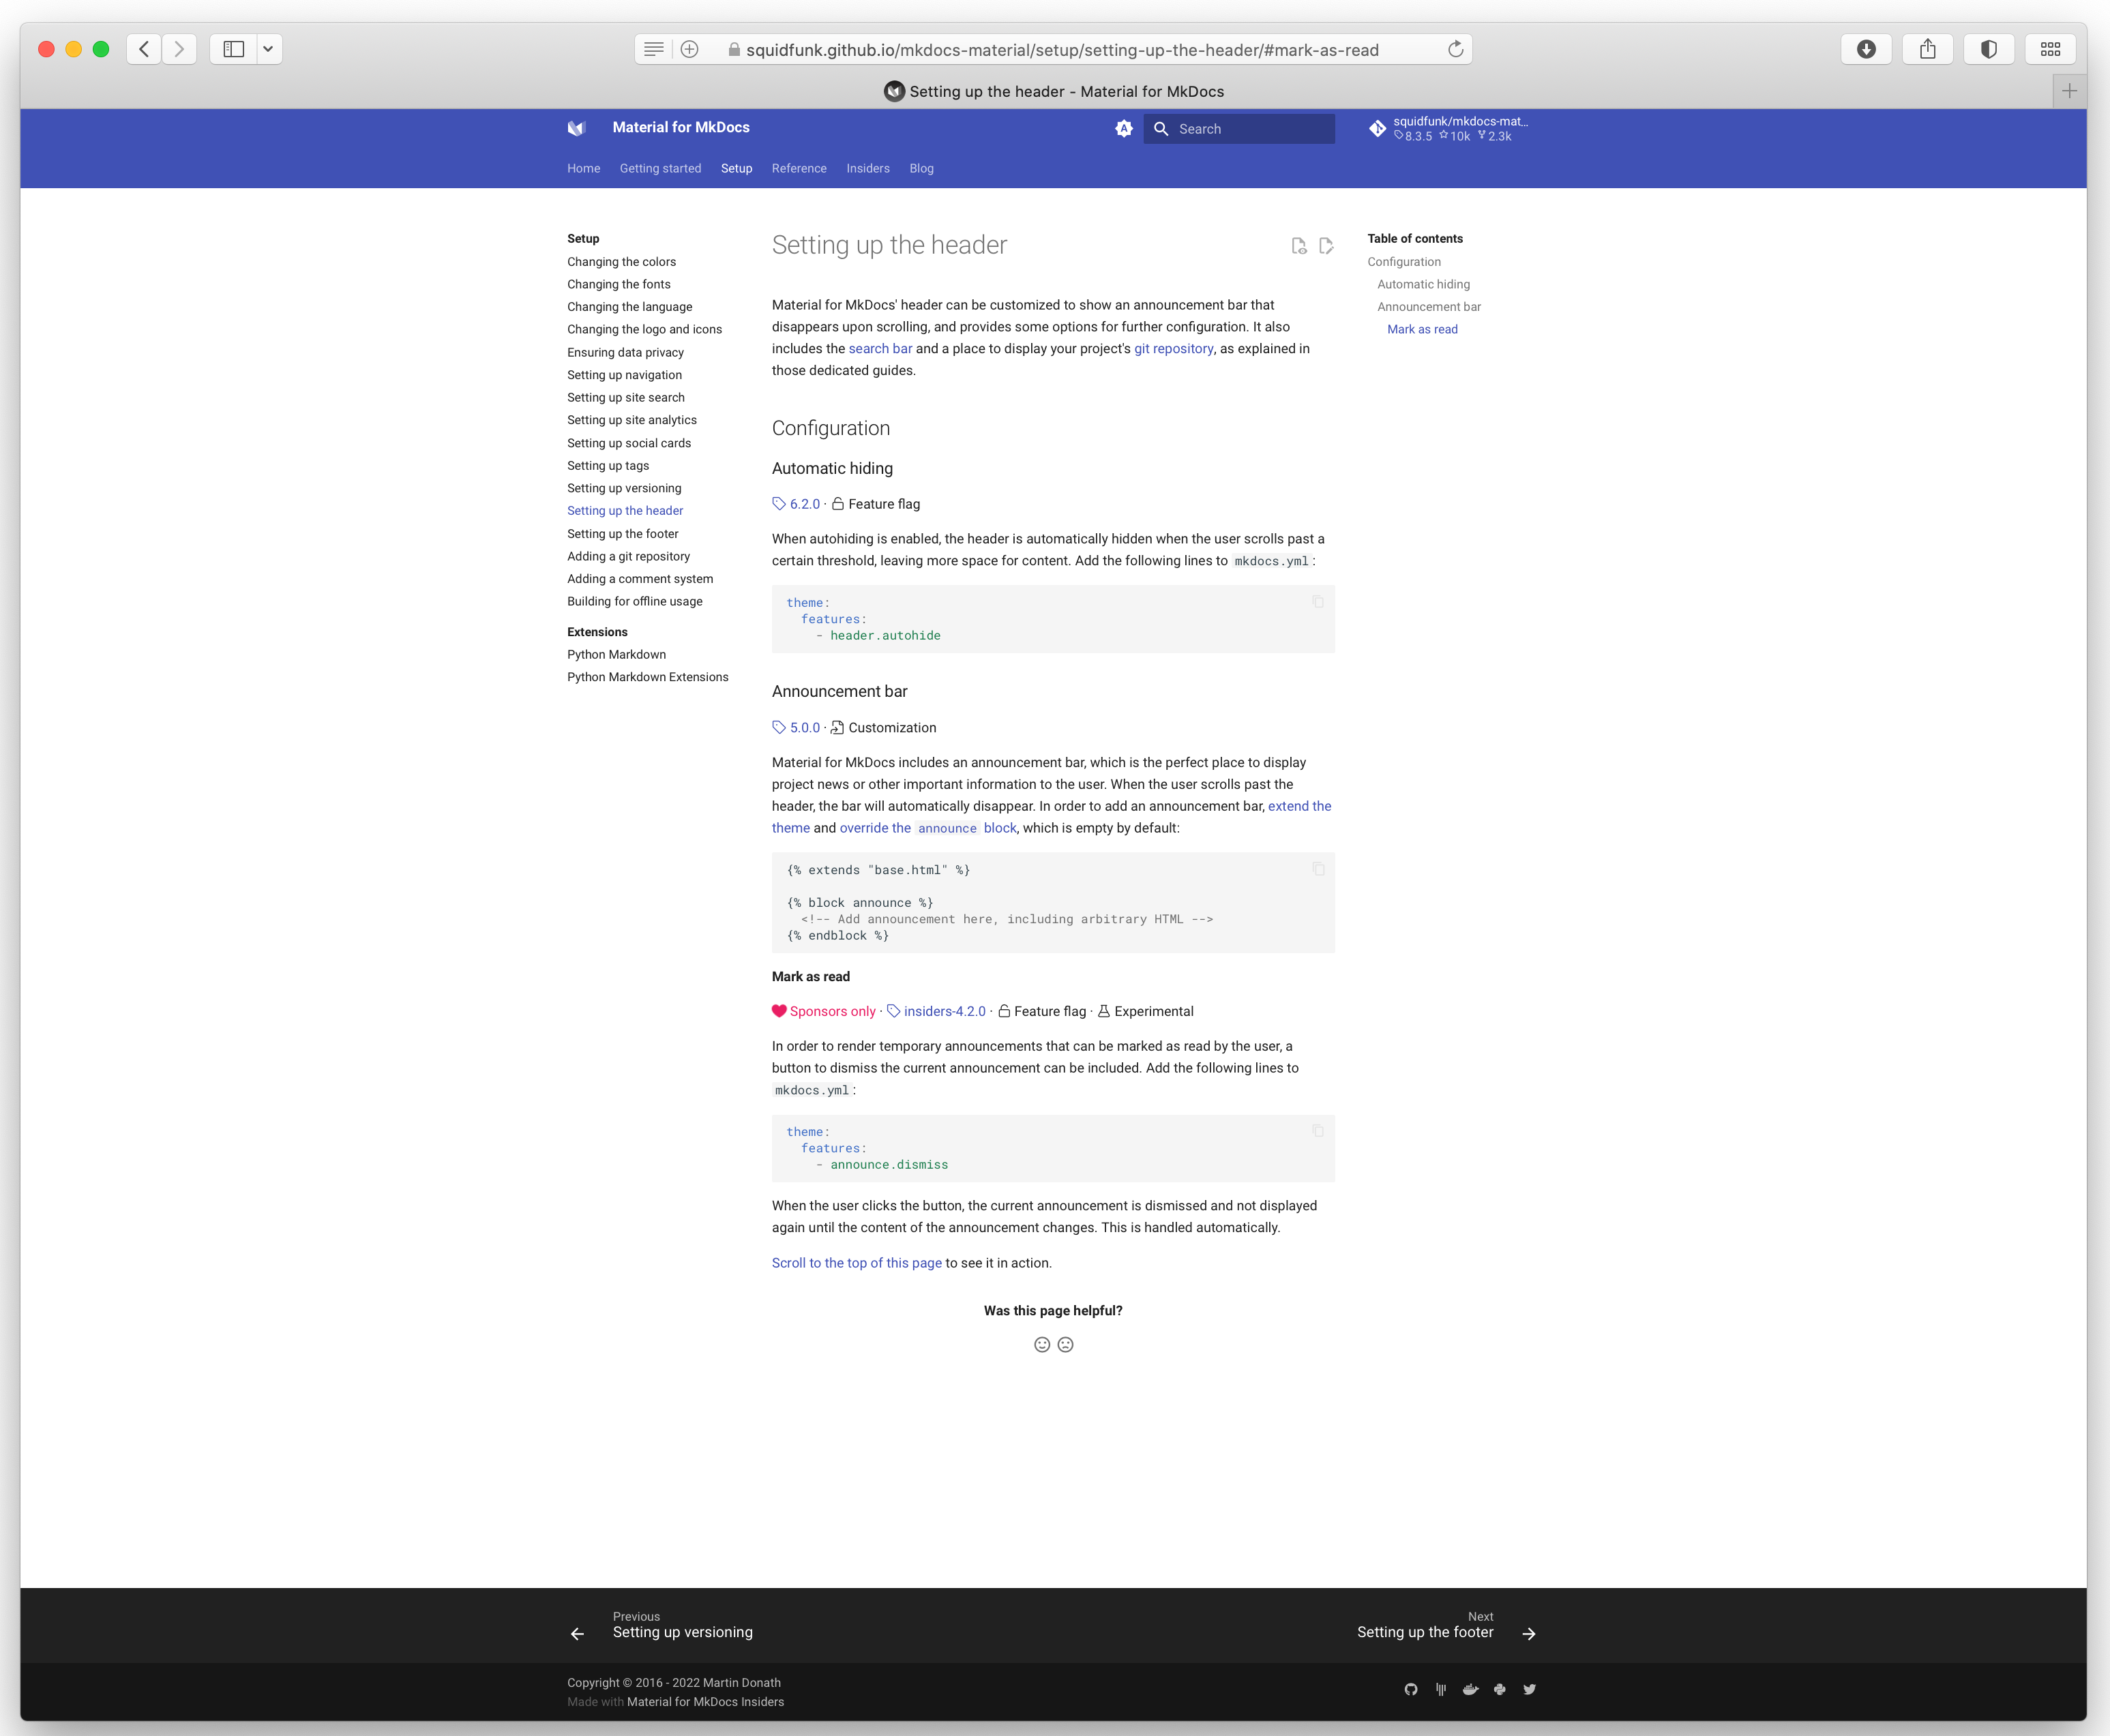Open the browser tab overview dropdown
The height and width of the screenshot is (1736, 2110).
pyautogui.click(x=2051, y=49)
